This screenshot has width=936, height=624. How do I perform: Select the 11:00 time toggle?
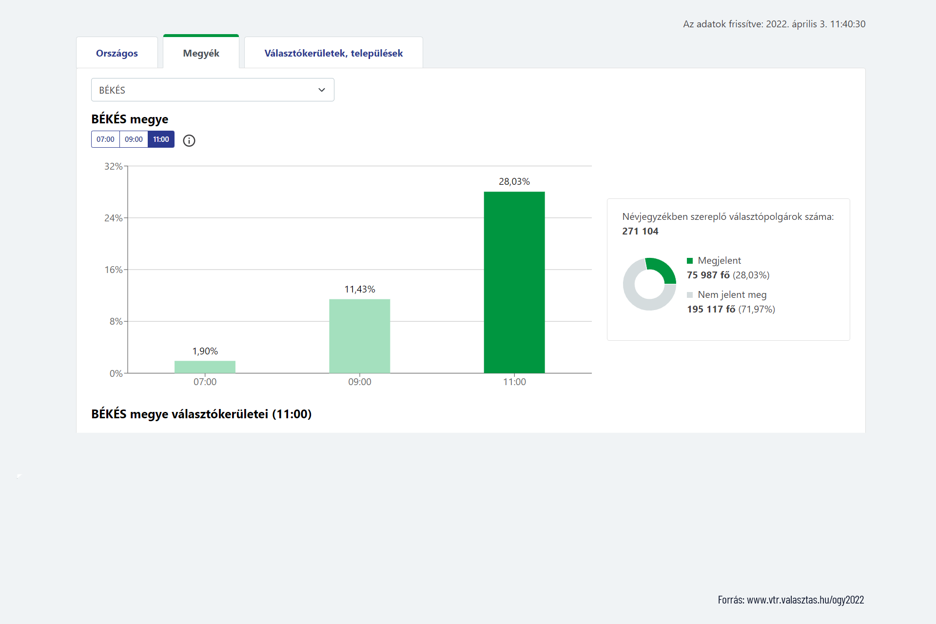pos(161,139)
